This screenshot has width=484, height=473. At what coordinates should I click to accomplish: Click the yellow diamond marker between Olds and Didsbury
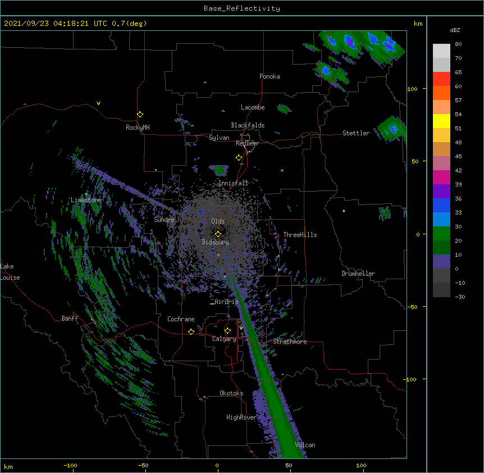218,234
